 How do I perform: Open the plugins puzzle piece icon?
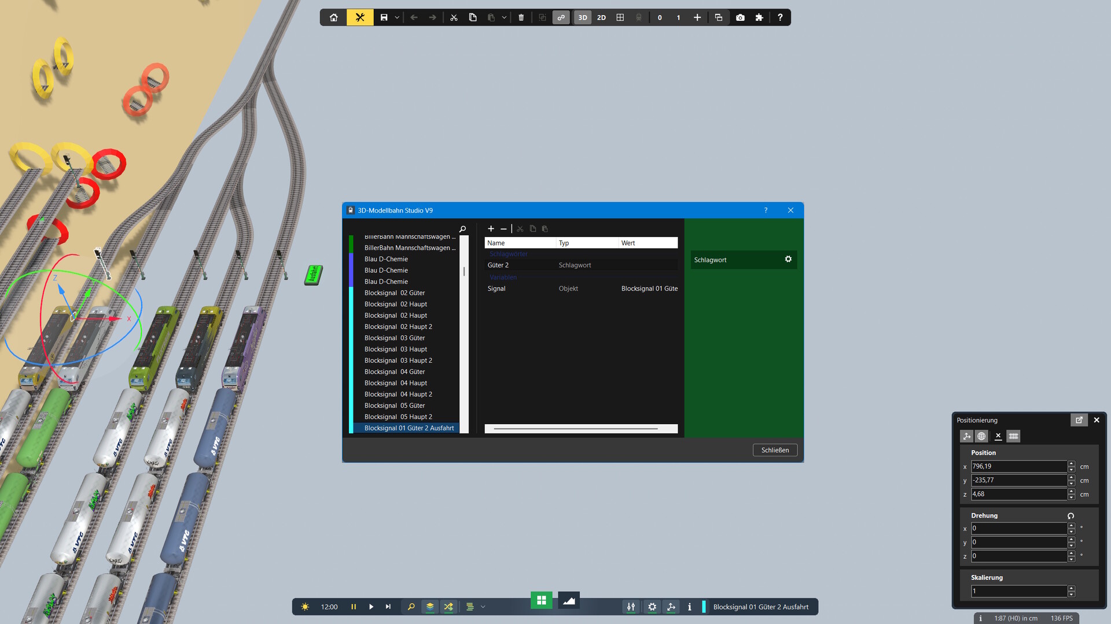tap(759, 17)
